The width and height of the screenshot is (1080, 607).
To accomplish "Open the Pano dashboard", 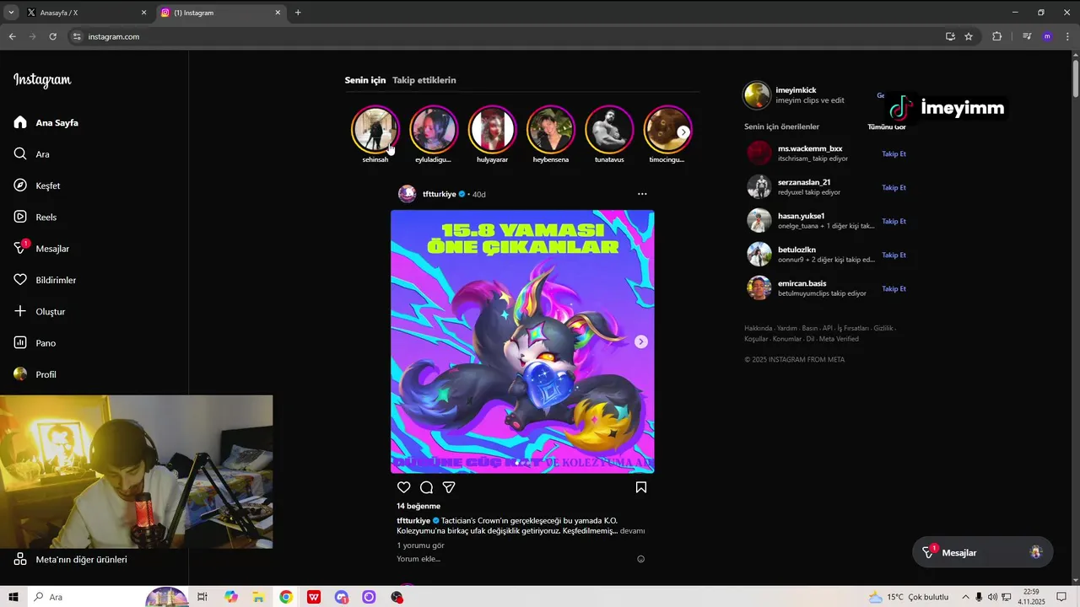I will pos(35,343).
